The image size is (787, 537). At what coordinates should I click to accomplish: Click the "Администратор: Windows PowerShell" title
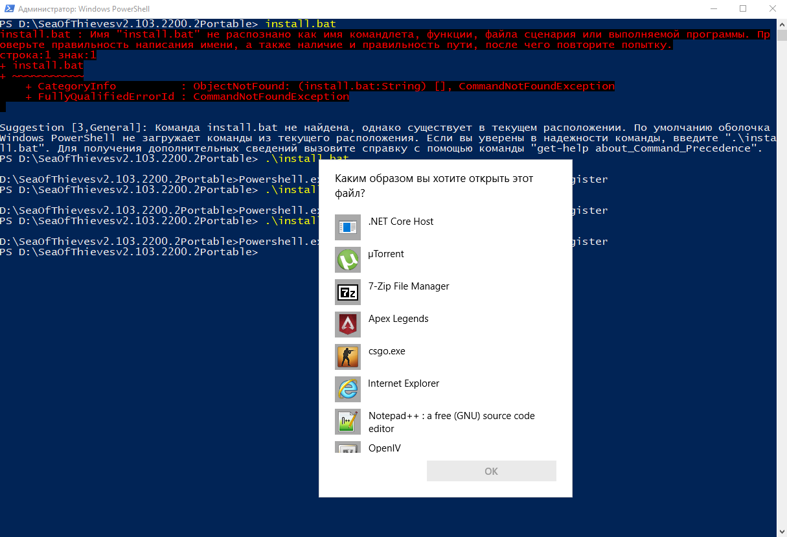coord(83,9)
